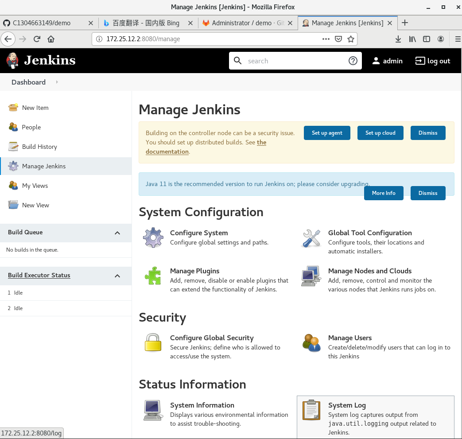Dismiss the controller node security warning

point(428,133)
